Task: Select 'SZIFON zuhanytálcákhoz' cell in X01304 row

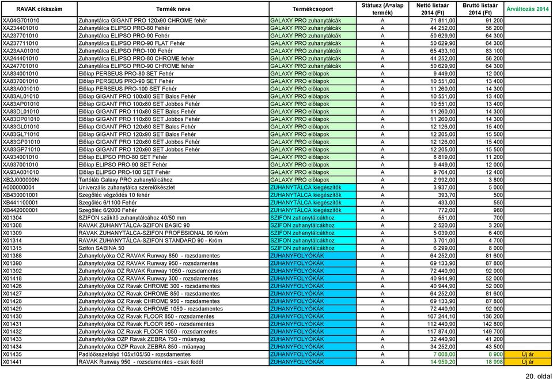Action: click(312, 218)
